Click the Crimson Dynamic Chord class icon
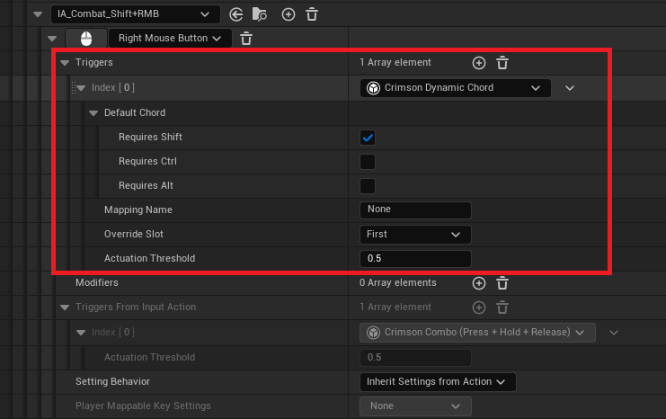The image size is (666, 419). pos(373,88)
